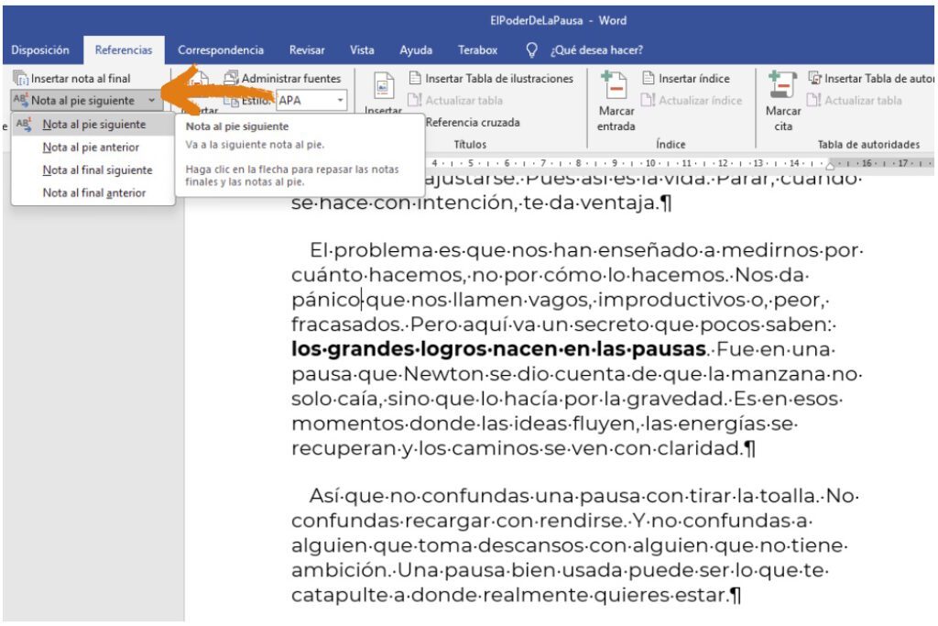Image resolution: width=938 pixels, height=626 pixels.
Task: Choose Nota al final siguiente option
Action: click(x=97, y=170)
